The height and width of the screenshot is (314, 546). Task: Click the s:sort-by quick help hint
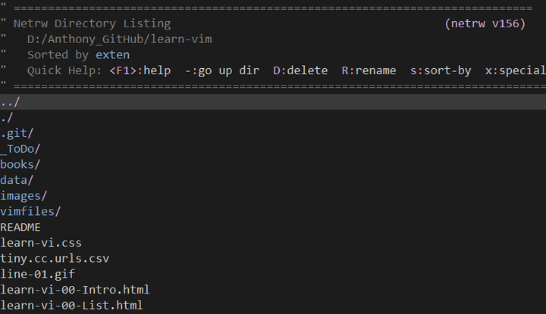point(441,70)
